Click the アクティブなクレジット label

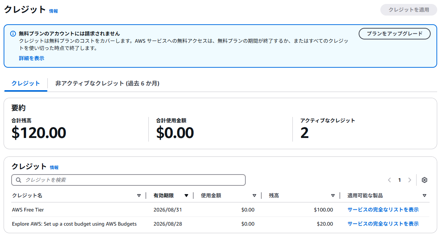coord(328,121)
